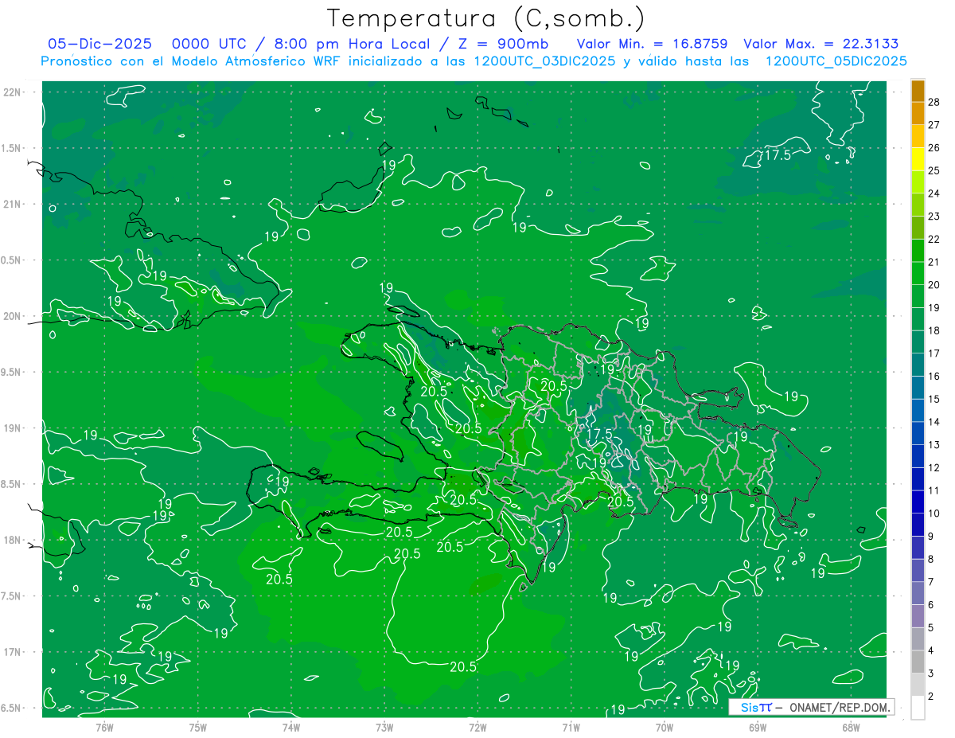
Task: Click legend value 28
Action: pyautogui.click(x=934, y=101)
